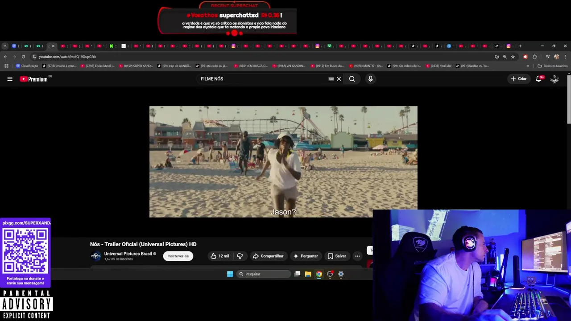Image resolution: width=571 pixels, height=321 pixels.
Task: Click the video title Nós - Trailer Oficial
Action: click(143, 244)
